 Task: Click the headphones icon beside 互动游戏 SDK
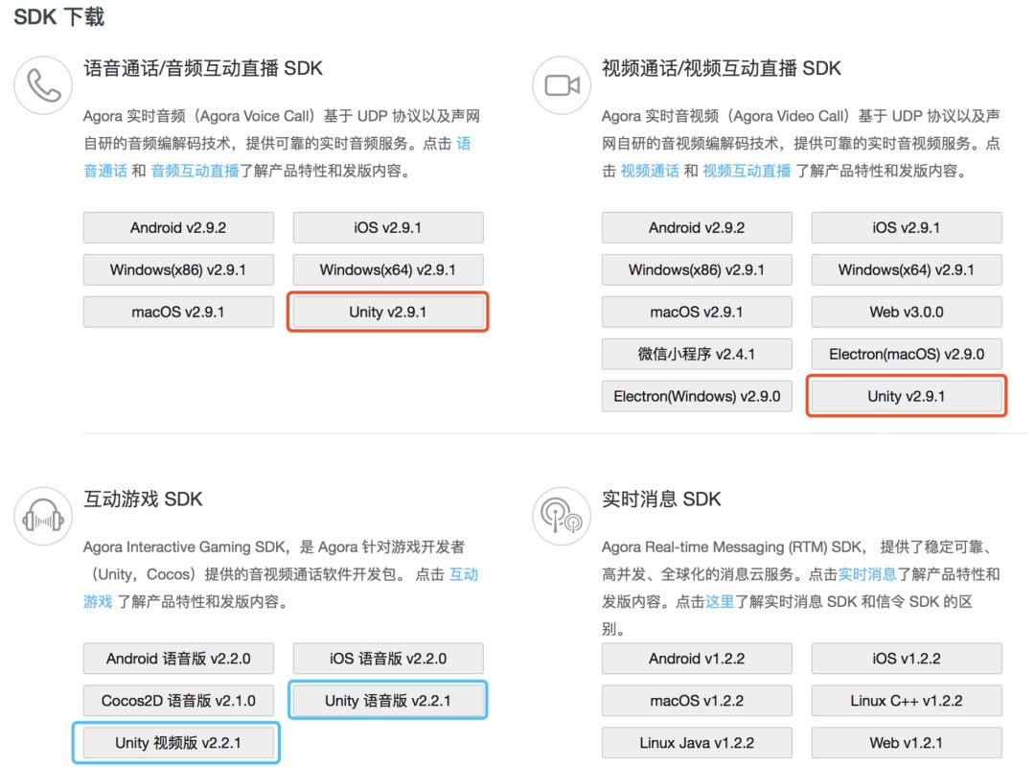tap(43, 516)
